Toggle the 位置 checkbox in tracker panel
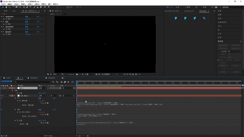 tap(218, 60)
